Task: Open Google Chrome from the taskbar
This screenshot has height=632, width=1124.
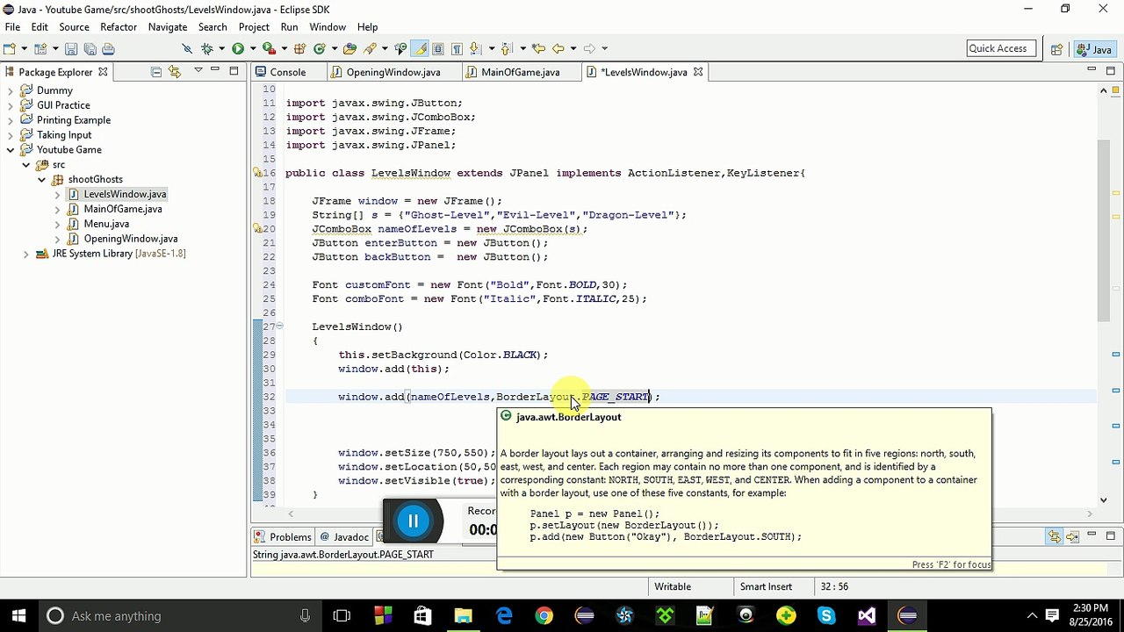Action: pos(544,615)
